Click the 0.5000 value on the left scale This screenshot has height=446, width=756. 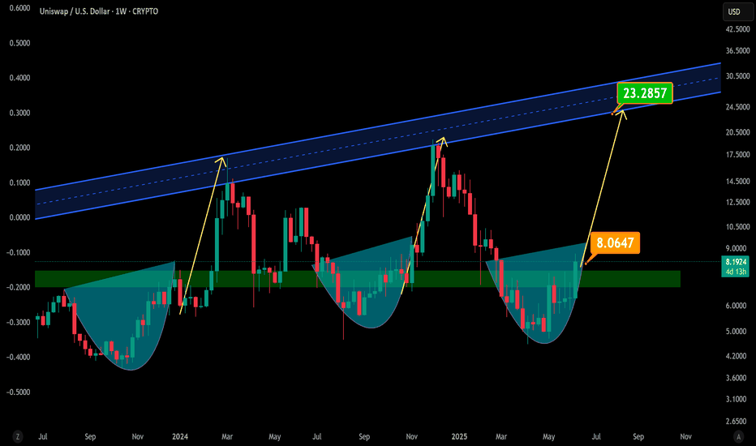pyautogui.click(x=19, y=43)
